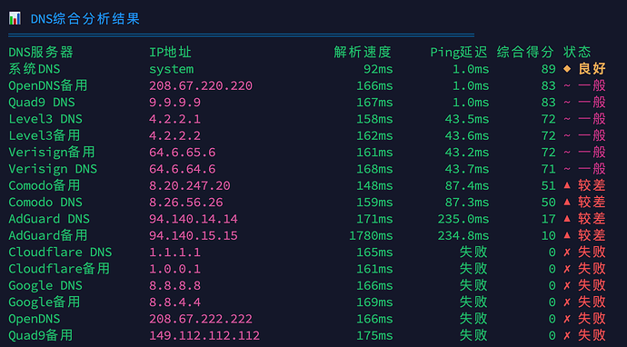The image size is (627, 347).
Task: Click IP address 8.20.247.20
Action: coord(190,185)
